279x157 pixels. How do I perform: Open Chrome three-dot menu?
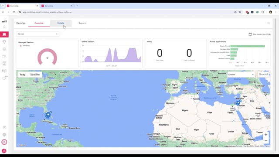[276, 12]
